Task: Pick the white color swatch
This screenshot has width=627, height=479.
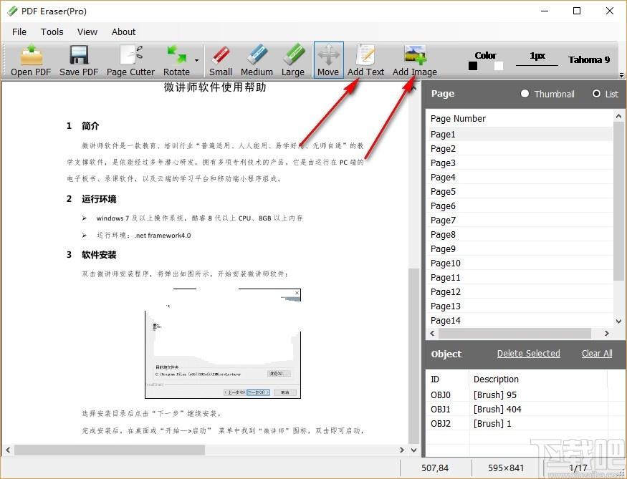Action: (499, 66)
